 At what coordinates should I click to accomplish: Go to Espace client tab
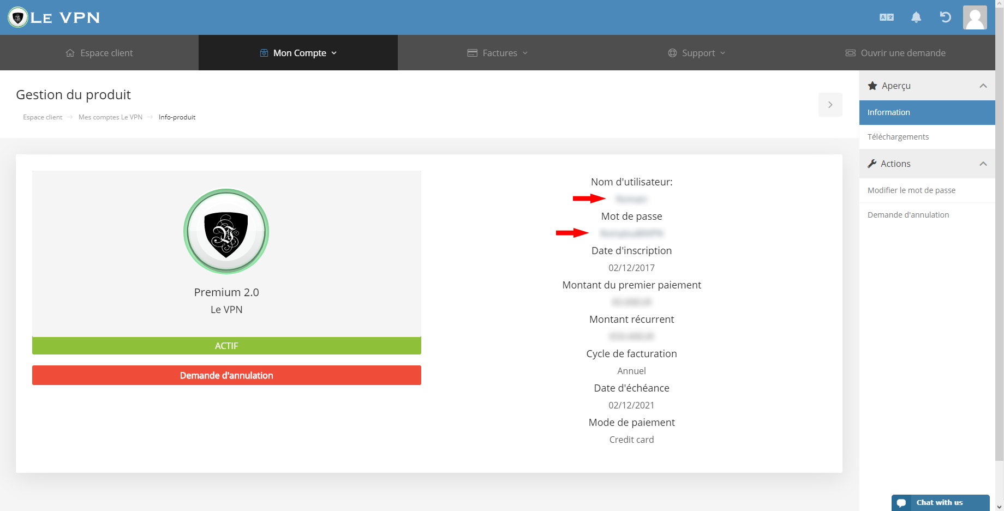click(x=99, y=53)
